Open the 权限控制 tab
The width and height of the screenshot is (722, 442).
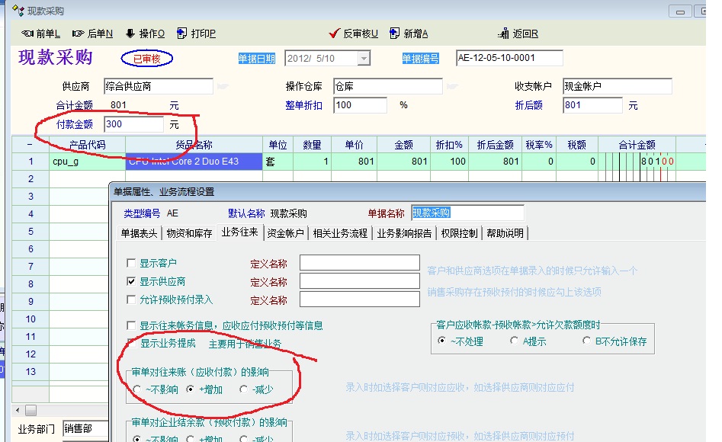459,233
